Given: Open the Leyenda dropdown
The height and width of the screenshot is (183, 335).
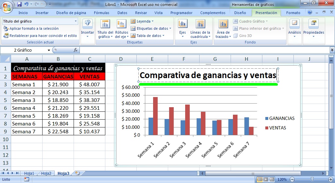Looking at the screenshot, I should 142,21.
